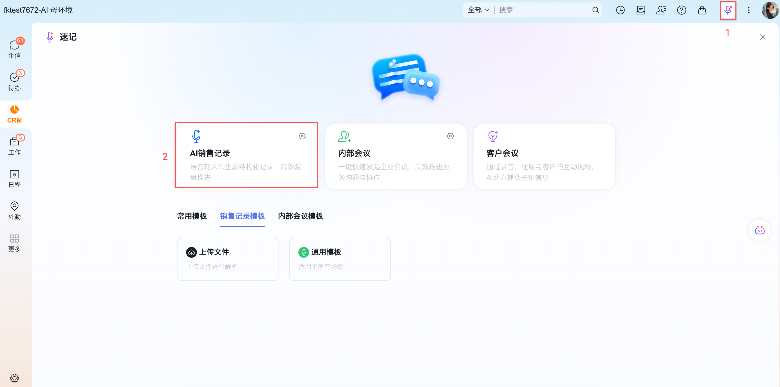Open 外勤 location icon in sidebar

14,210
